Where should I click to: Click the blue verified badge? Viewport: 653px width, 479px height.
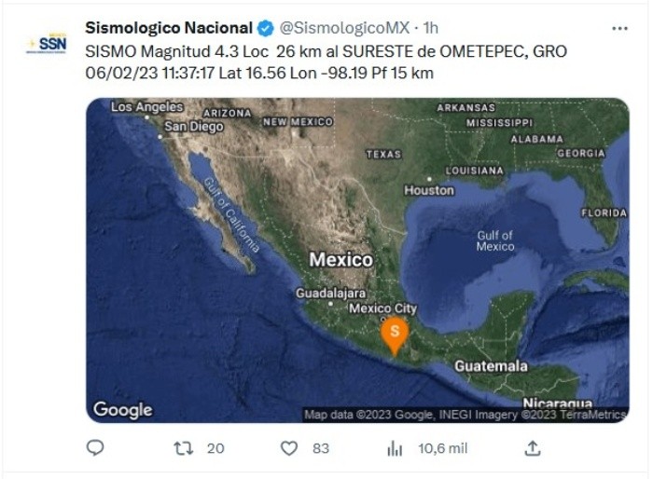point(265,28)
